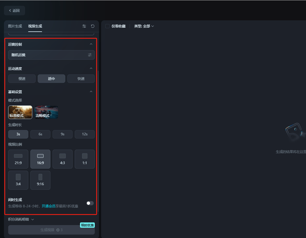This screenshot has width=306, height=238.
Task: Open the 开通会员 membership link
Action: click(48, 206)
